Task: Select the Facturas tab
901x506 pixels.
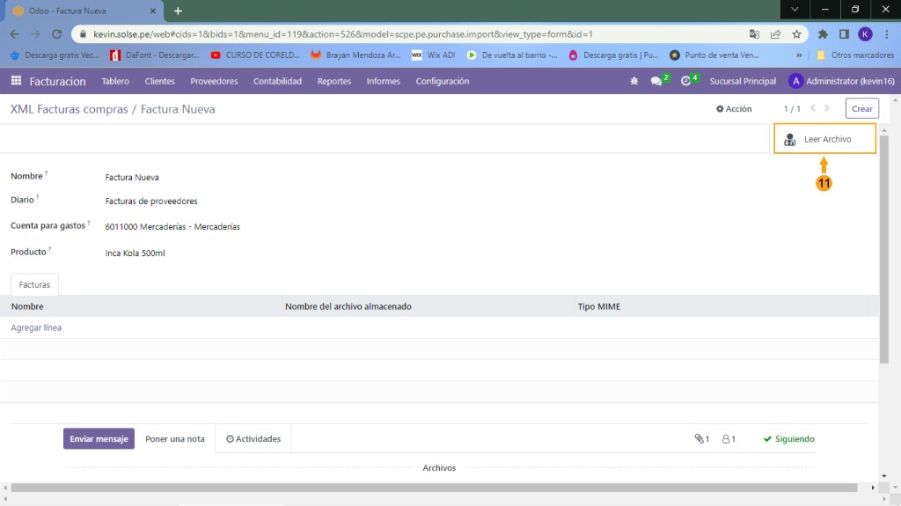Action: [x=34, y=285]
